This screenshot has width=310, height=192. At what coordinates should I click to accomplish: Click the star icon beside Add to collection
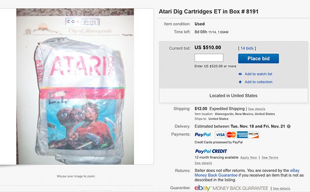[240, 82]
